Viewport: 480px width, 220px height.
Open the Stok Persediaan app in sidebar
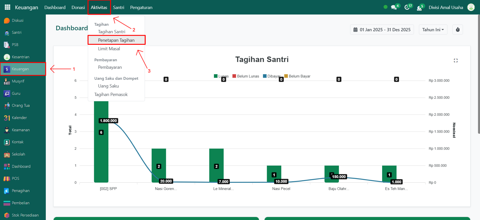(x=25, y=215)
